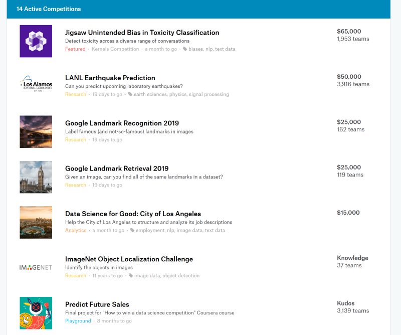
Task: Click the $65,000 prize amount
Action: pos(349,31)
